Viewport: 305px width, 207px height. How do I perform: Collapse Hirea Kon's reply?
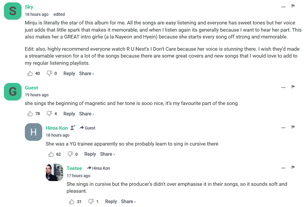283,128
